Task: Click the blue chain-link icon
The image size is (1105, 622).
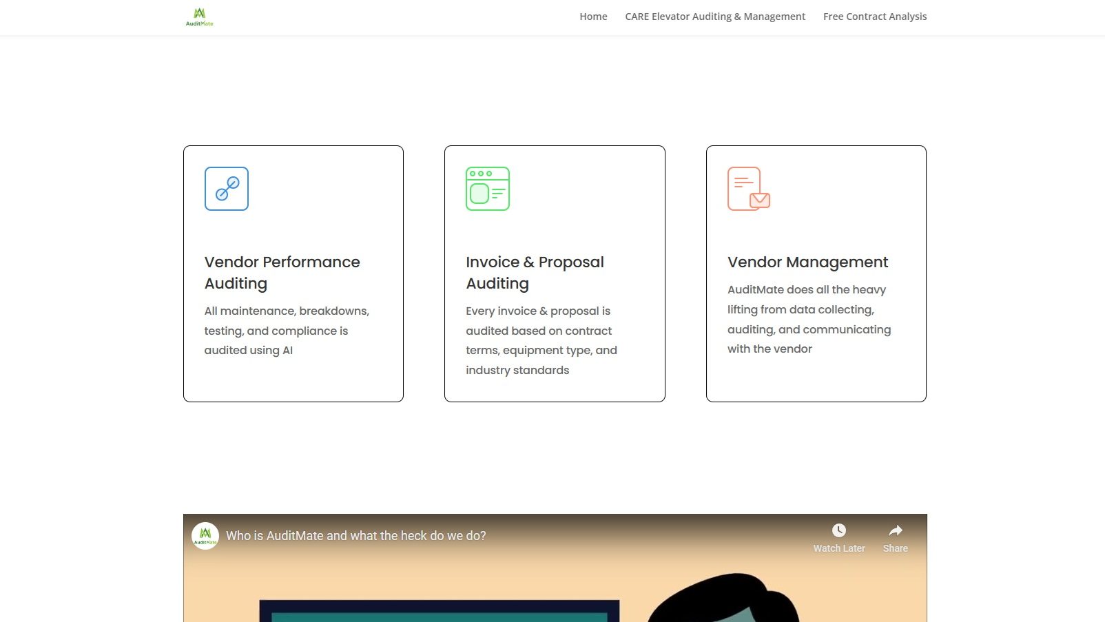Action: (227, 189)
